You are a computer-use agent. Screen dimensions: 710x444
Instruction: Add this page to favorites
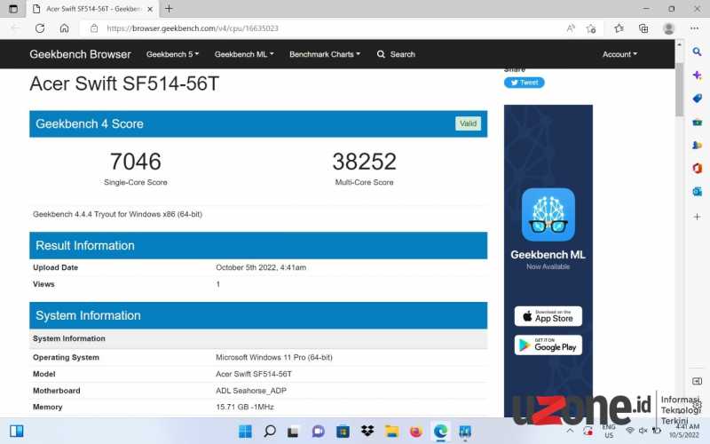(591, 28)
